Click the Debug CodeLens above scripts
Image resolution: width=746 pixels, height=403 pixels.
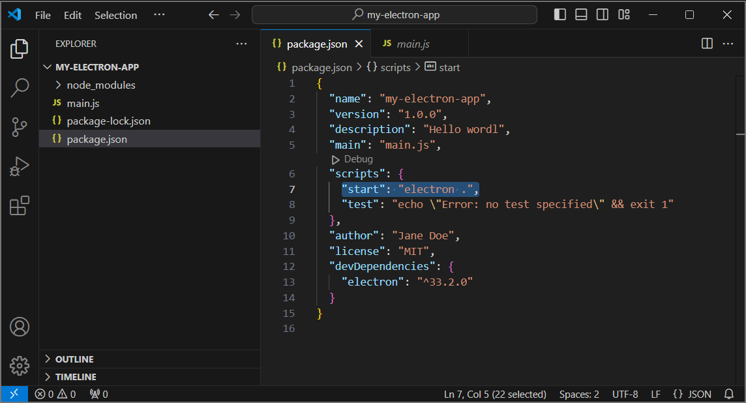[x=352, y=159]
